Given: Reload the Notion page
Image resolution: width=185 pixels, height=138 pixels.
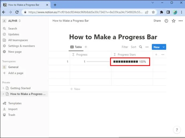Looking at the screenshot, I should pos(17,12).
